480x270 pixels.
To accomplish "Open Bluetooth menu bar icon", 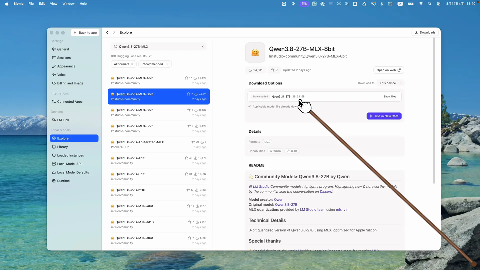I will coord(382,4).
